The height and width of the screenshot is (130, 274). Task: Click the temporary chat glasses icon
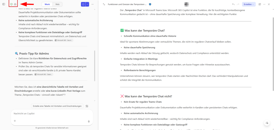coord(15,4)
